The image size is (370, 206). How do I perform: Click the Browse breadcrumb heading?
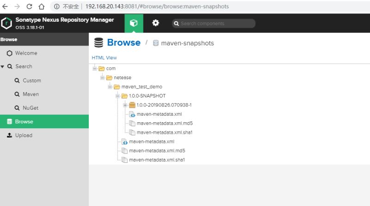[x=123, y=43]
